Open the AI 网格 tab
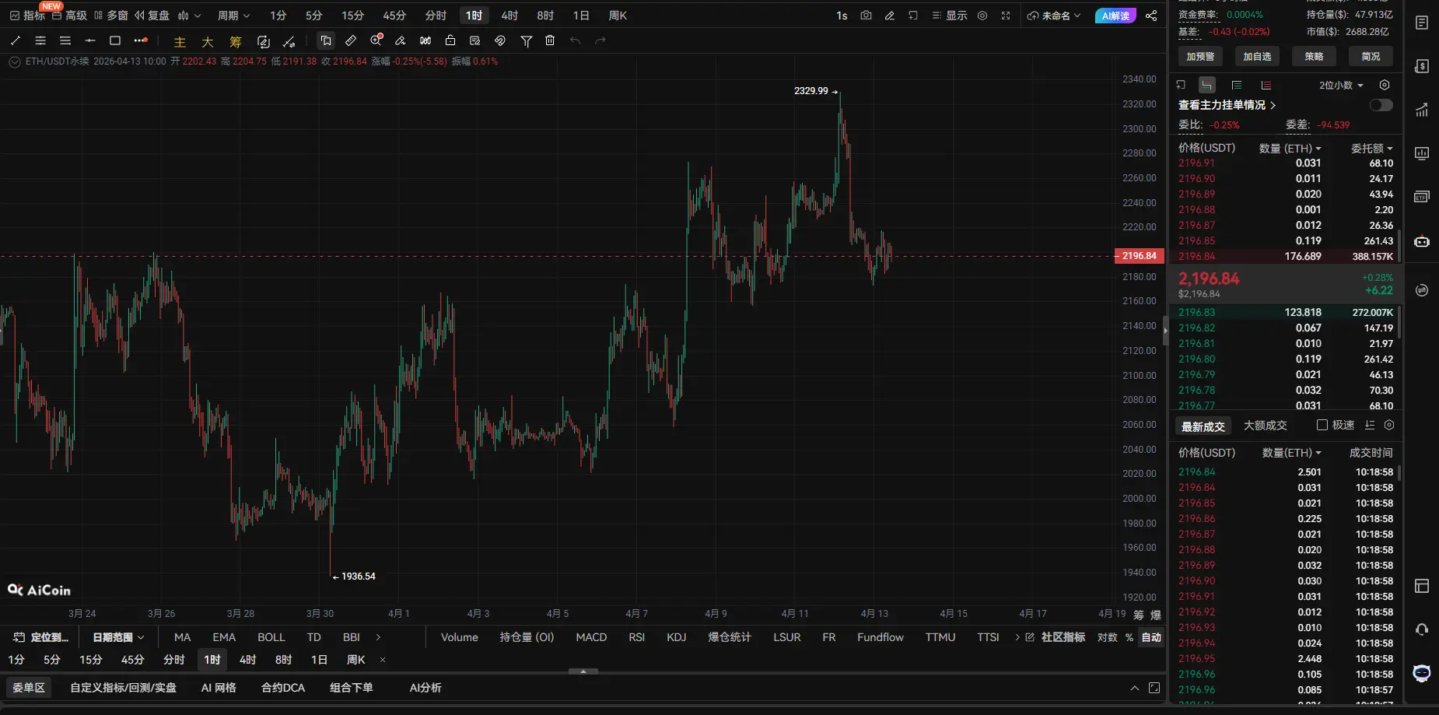Screen dimensions: 1439x715 point(219,688)
